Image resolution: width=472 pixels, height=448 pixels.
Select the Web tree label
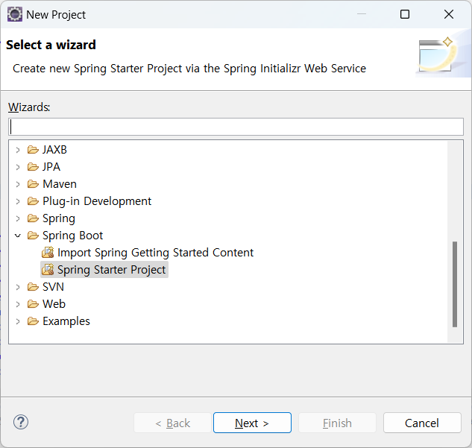[x=54, y=304]
